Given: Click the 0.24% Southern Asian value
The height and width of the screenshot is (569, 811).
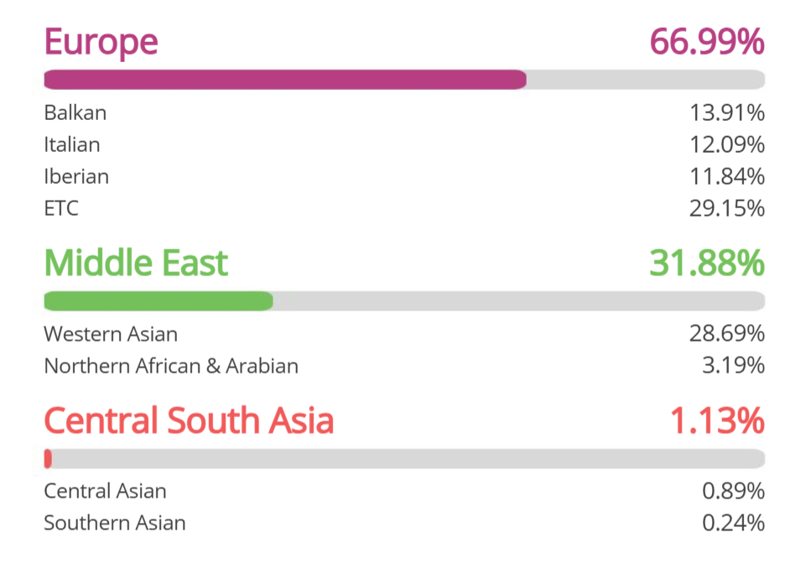Looking at the screenshot, I should click(733, 523).
